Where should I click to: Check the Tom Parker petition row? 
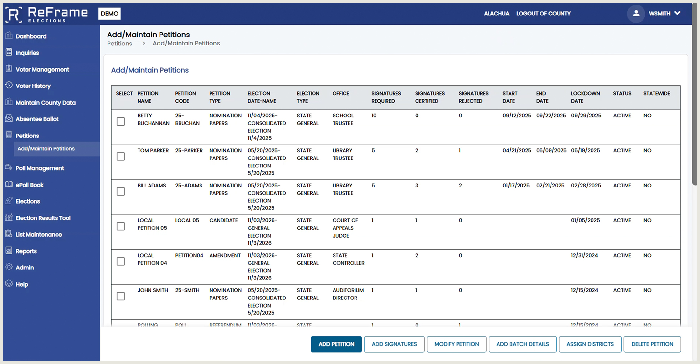(x=121, y=157)
